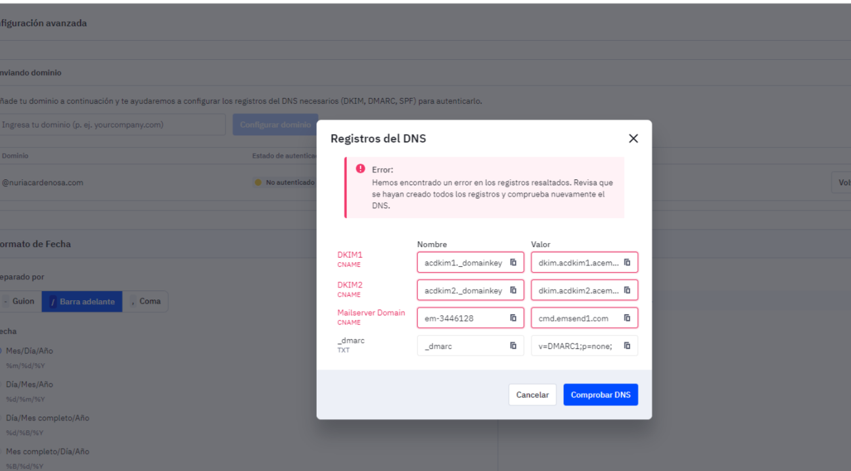The image size is (851, 471).
Task: Copy the _dmarc record name
Action: [x=513, y=346]
